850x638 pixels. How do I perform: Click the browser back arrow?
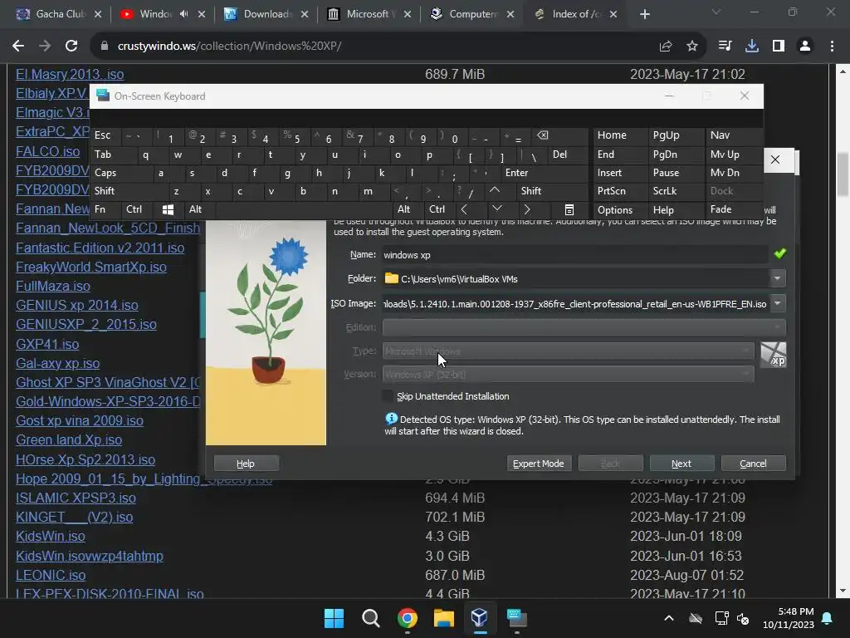[18, 47]
